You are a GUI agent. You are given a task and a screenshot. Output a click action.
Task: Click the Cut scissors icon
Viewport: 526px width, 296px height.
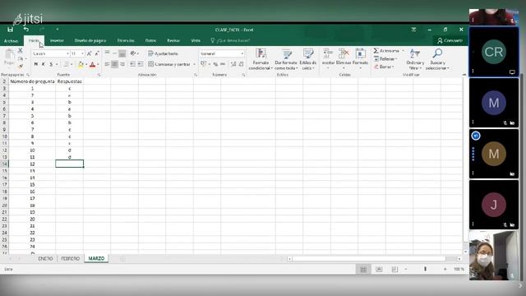pyautogui.click(x=20, y=50)
